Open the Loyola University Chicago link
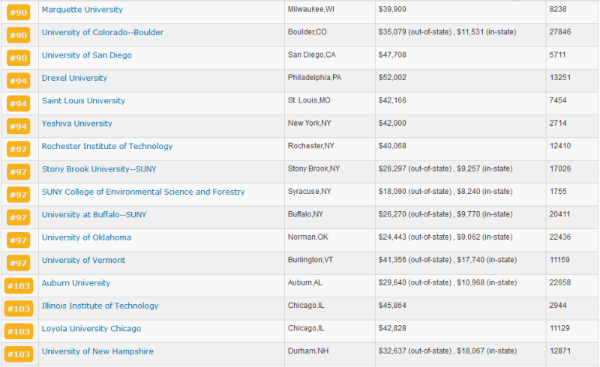This screenshot has width=600, height=367. 91,329
